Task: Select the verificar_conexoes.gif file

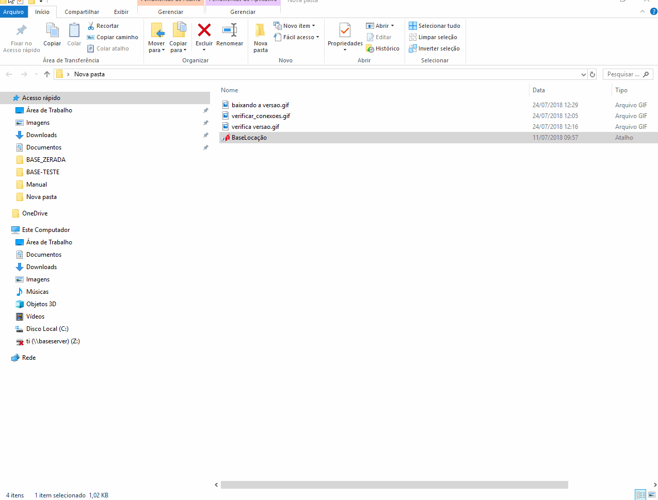Action: click(x=261, y=116)
